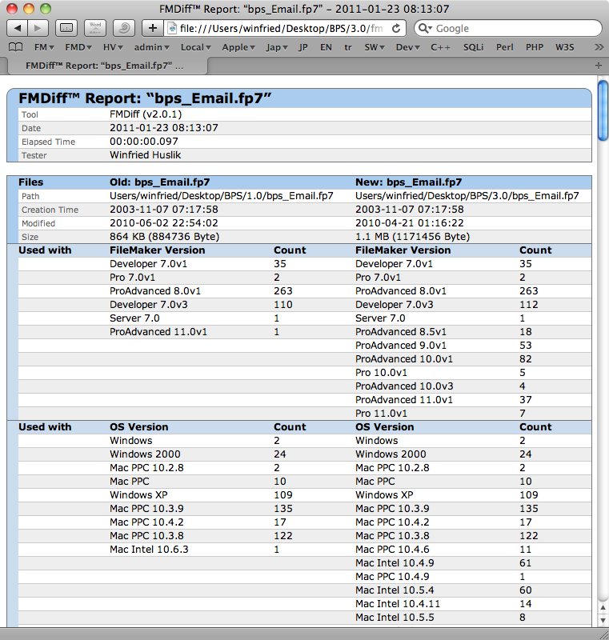Click the elapsed time "00:00:00.097"
609x640 pixels.
pos(144,142)
